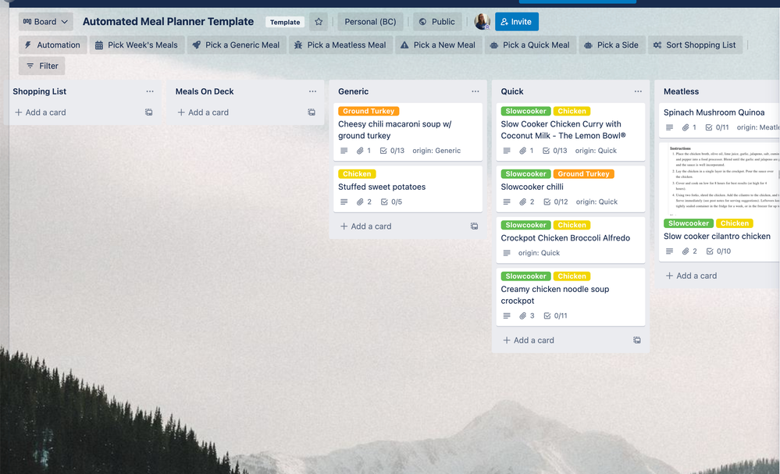Create from template in Quick list
Screen dimensions: 780x474
click(637, 340)
